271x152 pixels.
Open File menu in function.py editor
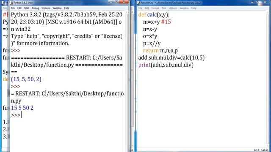140,8
